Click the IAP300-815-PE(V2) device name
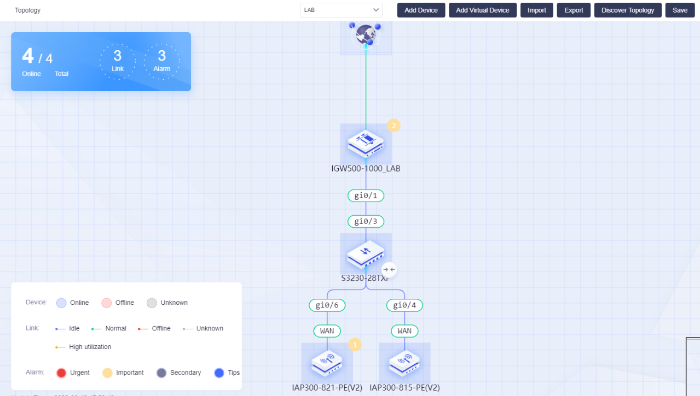 [x=404, y=388]
